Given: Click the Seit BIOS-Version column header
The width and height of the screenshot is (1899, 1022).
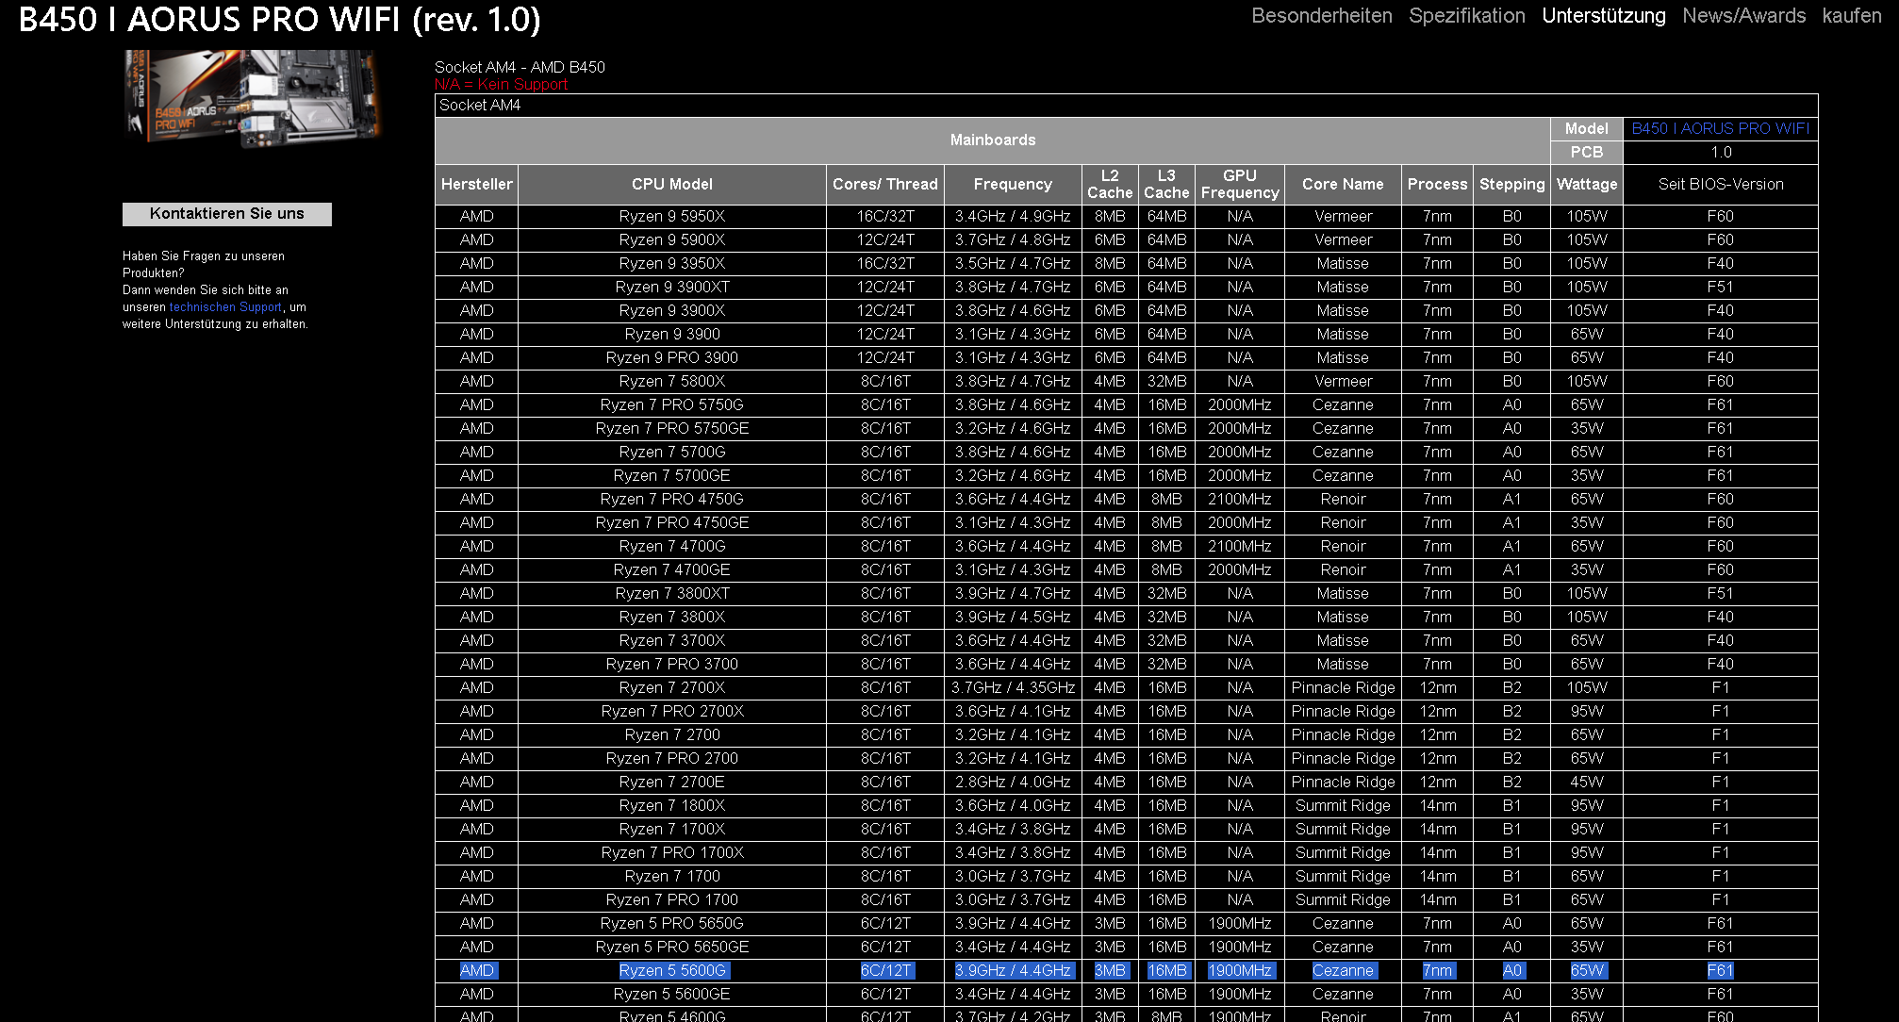Looking at the screenshot, I should 1720,185.
